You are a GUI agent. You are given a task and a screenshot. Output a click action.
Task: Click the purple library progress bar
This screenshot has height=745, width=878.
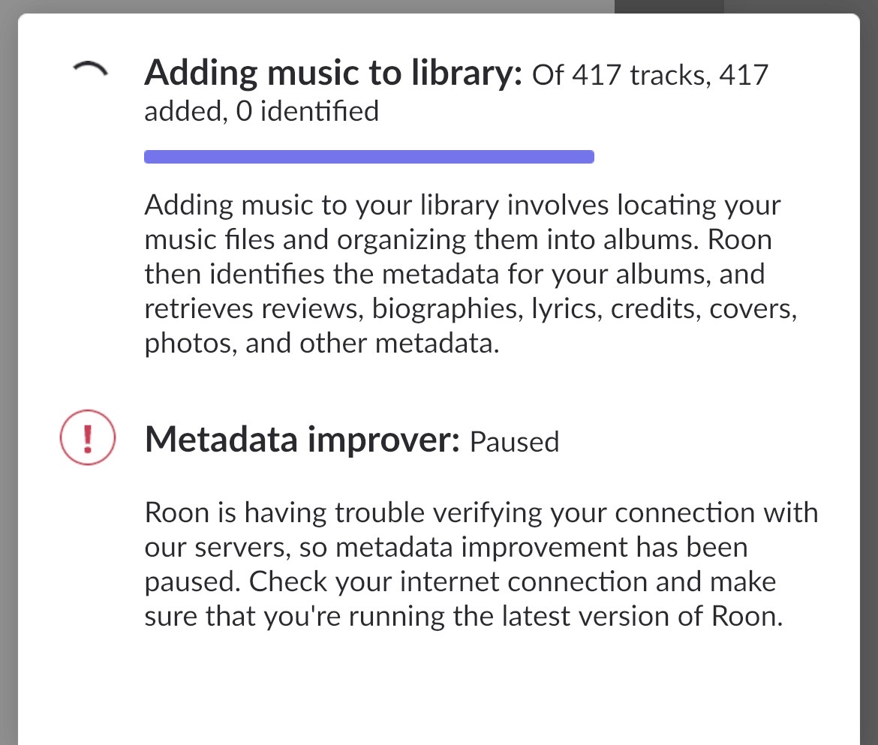[368, 156]
